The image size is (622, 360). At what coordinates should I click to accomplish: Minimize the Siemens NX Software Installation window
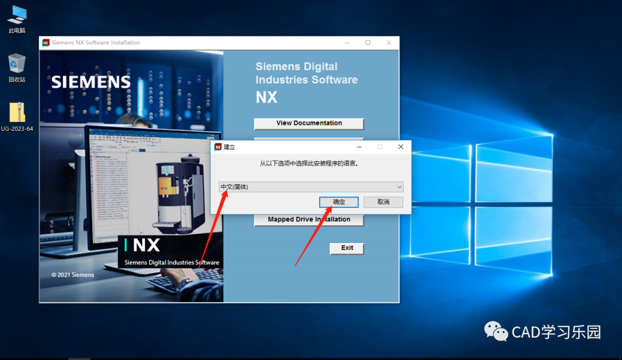(347, 43)
